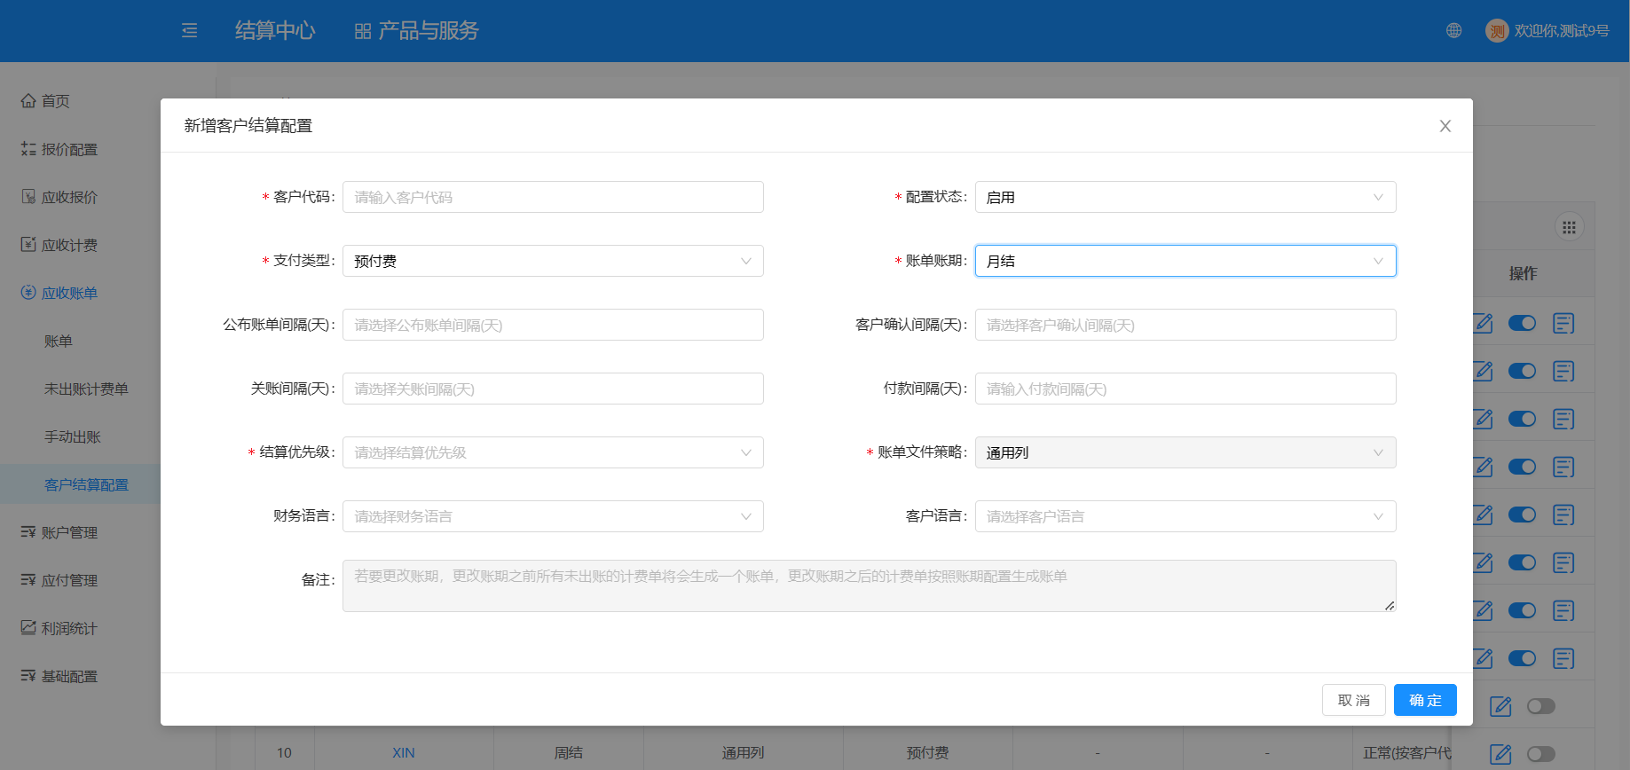Image resolution: width=1630 pixels, height=770 pixels.
Task: Click the 结算中心 header title
Action: coord(275,31)
